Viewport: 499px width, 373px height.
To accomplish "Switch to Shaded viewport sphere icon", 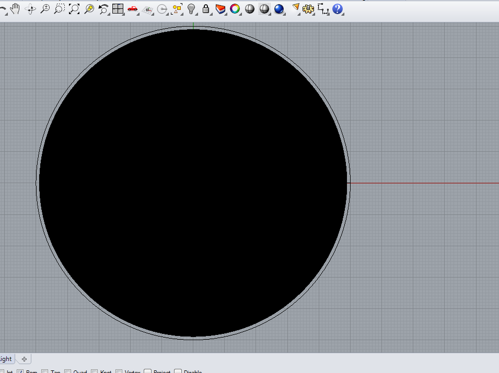I will (250, 9).
